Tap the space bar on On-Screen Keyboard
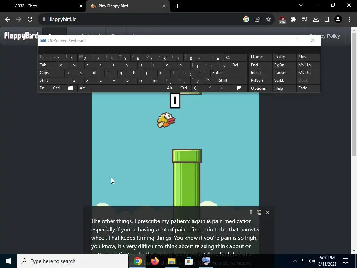This screenshot has height=268, width=357. click(128, 88)
